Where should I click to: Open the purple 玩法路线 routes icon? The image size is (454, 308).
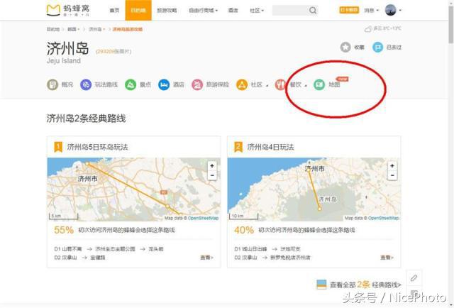pos(86,84)
